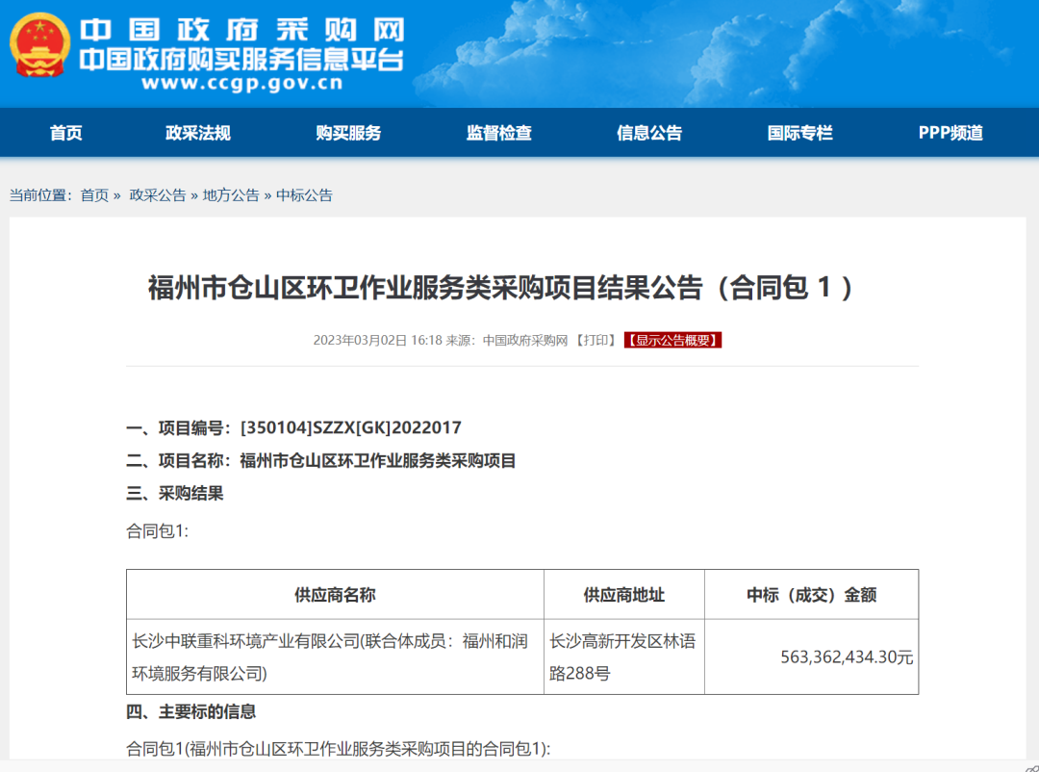Open 信息公告 navigation item

pyautogui.click(x=649, y=133)
